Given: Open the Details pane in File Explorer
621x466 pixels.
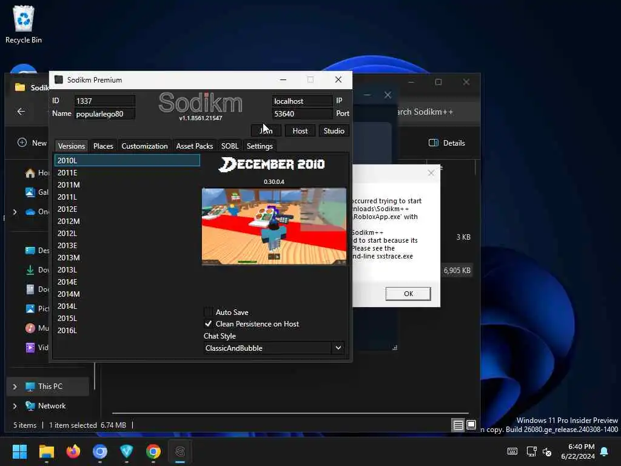Looking at the screenshot, I should [x=447, y=143].
